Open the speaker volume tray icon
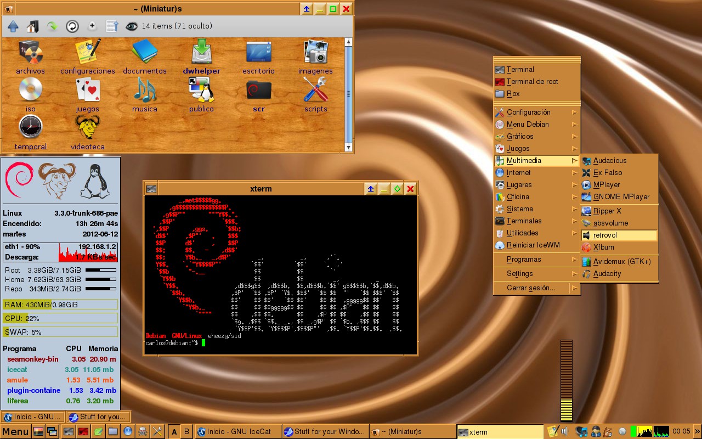This screenshot has width=702, height=439. click(x=564, y=431)
